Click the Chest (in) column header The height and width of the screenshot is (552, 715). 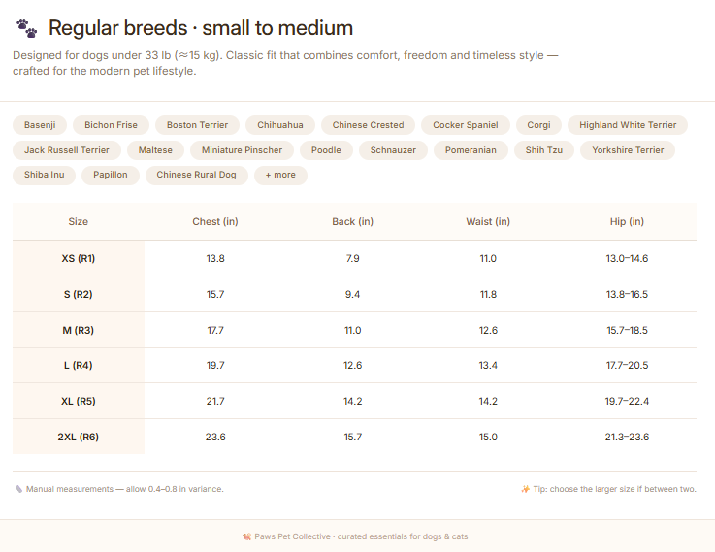[x=215, y=221]
